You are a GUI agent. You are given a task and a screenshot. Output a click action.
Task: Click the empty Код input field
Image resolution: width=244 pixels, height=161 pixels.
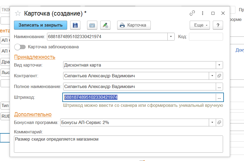[206, 37]
